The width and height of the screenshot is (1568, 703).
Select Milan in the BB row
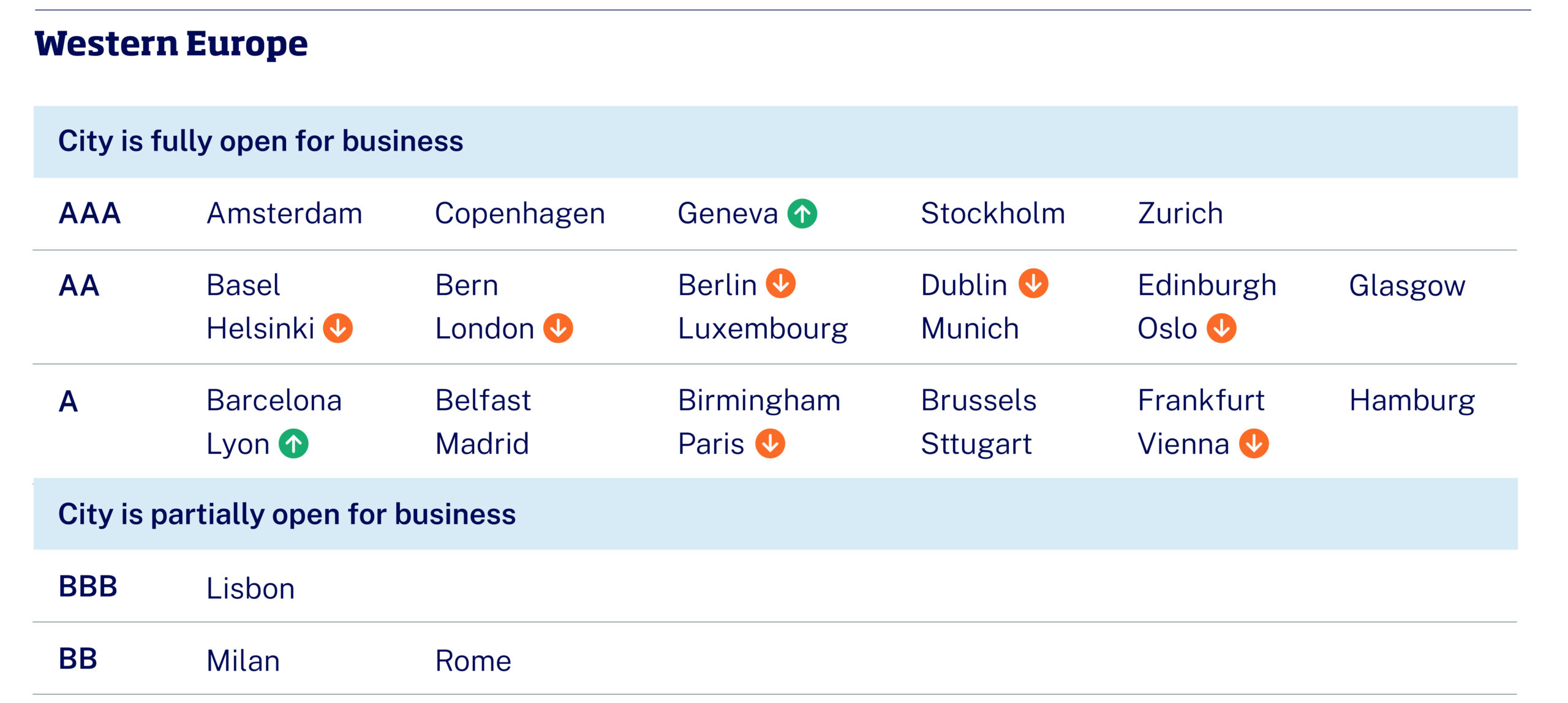pyautogui.click(x=243, y=661)
